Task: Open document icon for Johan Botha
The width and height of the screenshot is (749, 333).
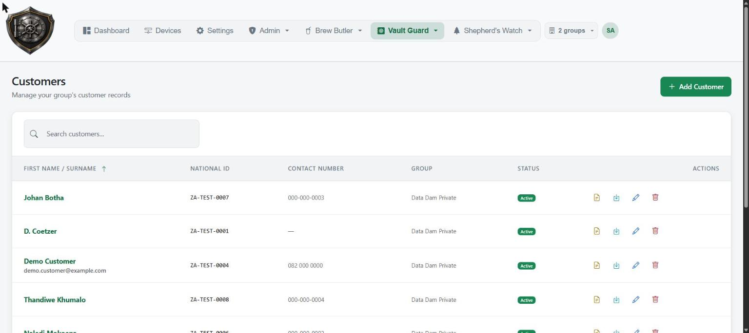Action: click(x=596, y=198)
